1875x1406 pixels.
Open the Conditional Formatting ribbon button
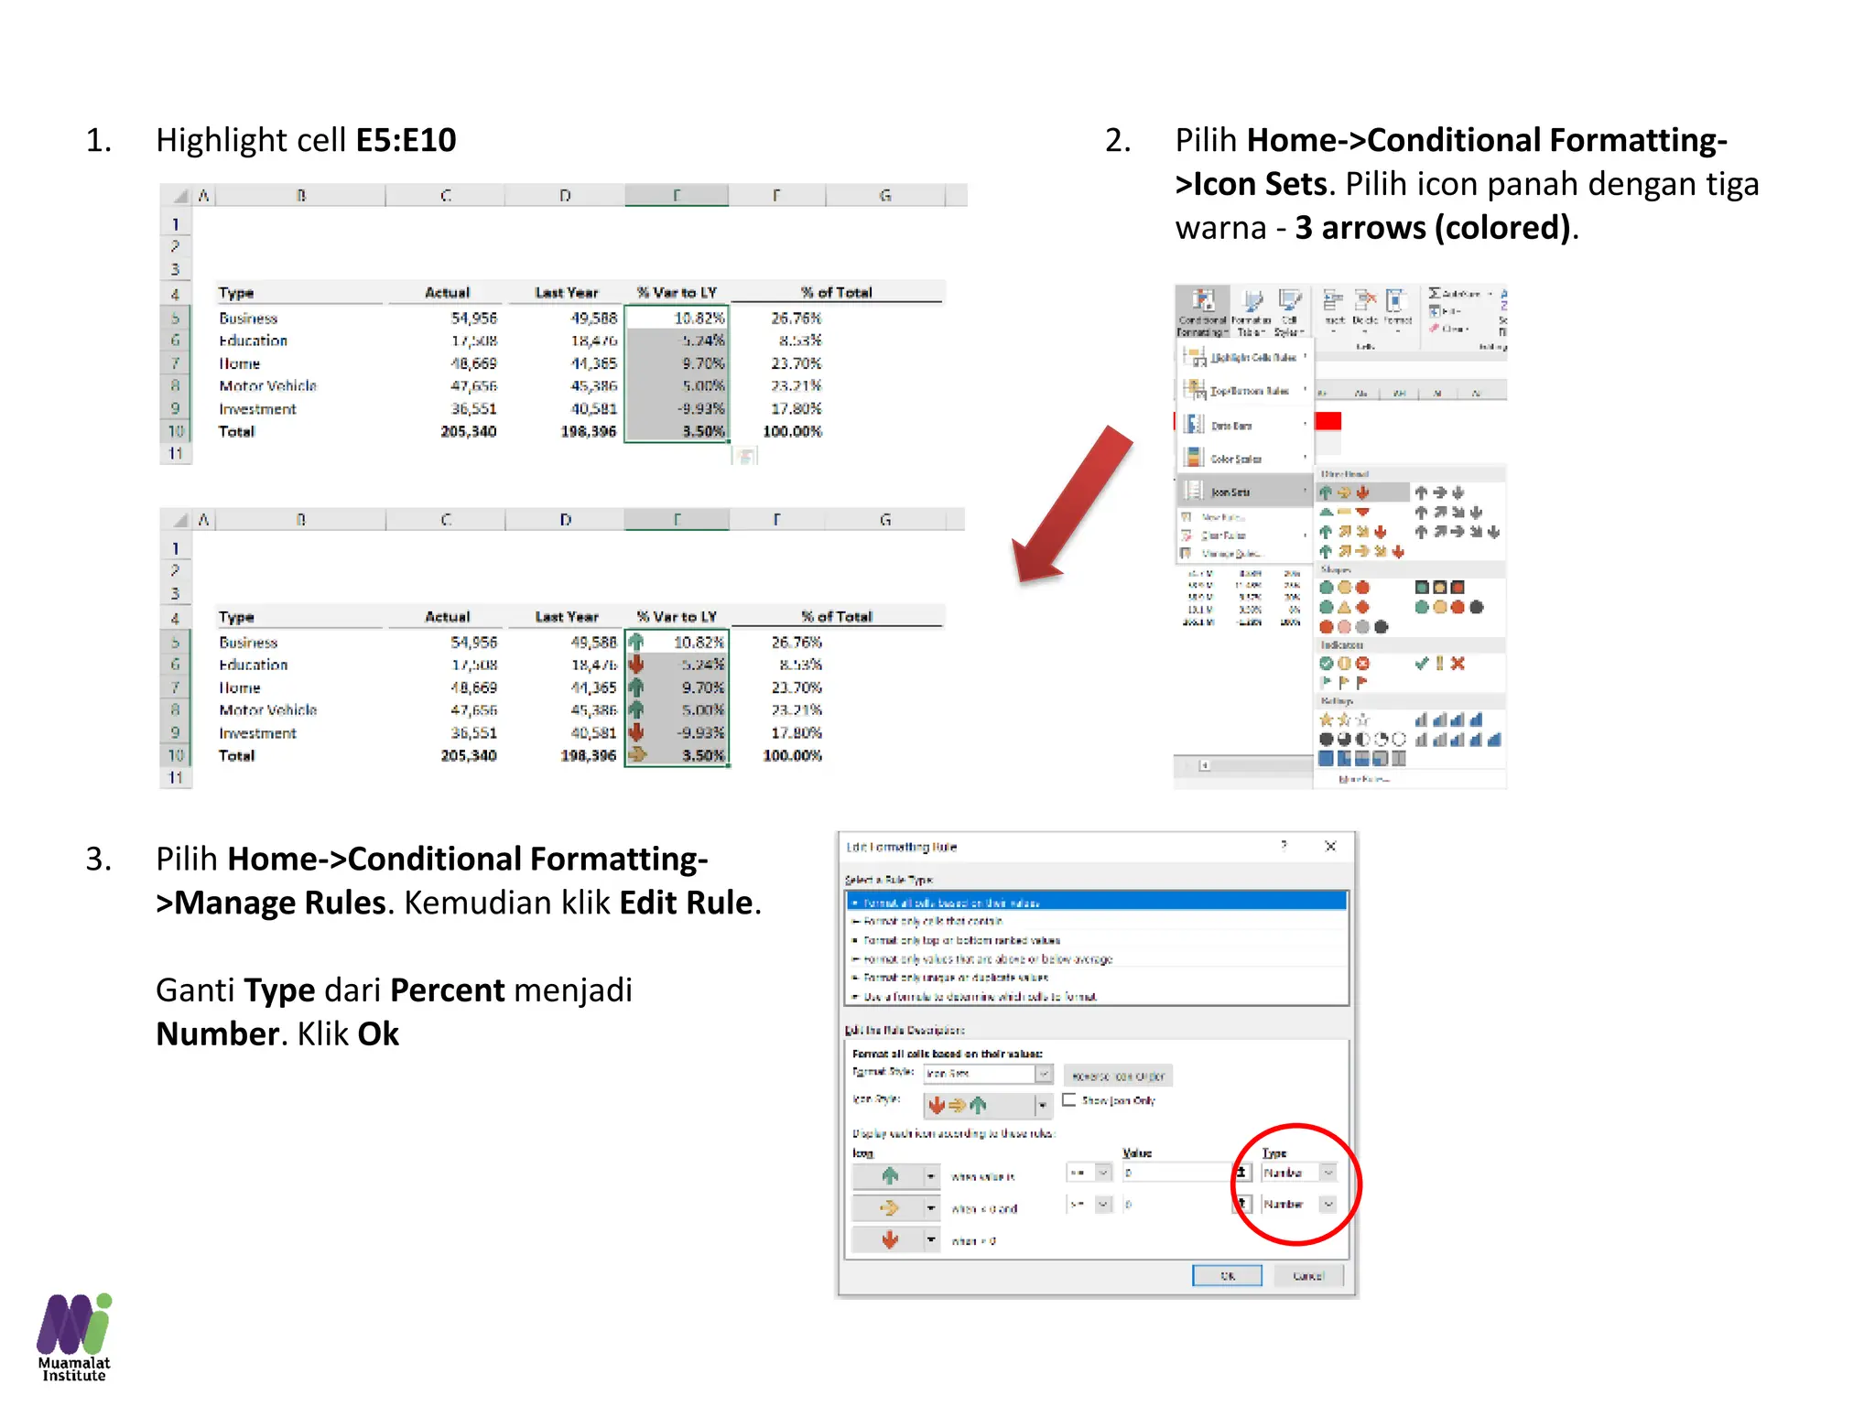[1202, 311]
